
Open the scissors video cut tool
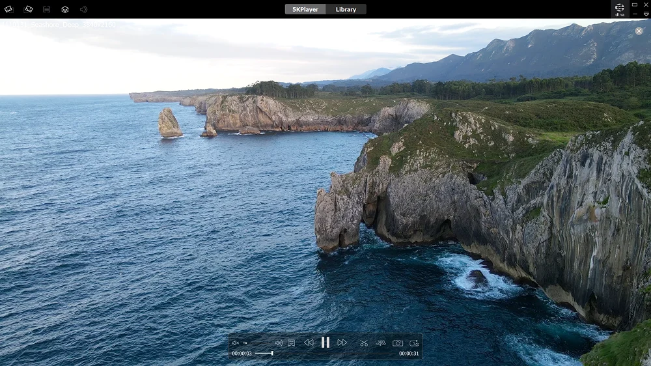click(364, 343)
